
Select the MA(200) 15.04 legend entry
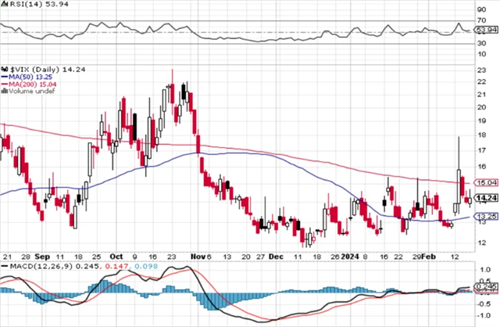(32, 84)
